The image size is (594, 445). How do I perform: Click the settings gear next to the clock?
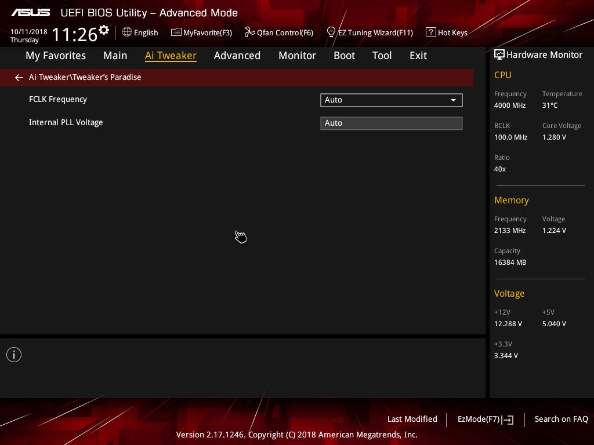(104, 30)
